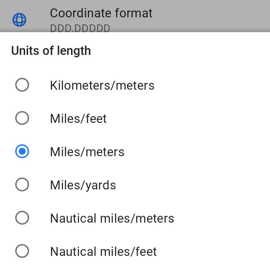Screen dimensions: 270x265
Task: Tap the "Nautical miles/meters" label
Action: (112, 218)
